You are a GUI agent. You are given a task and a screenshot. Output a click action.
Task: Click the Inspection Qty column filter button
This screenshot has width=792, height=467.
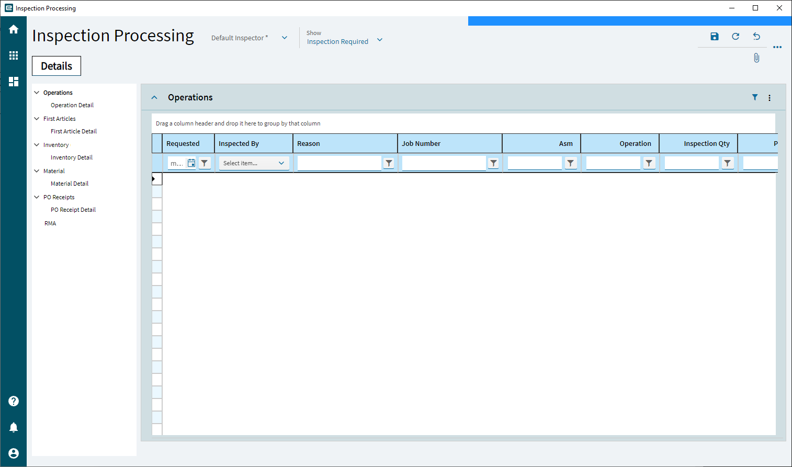pos(728,163)
